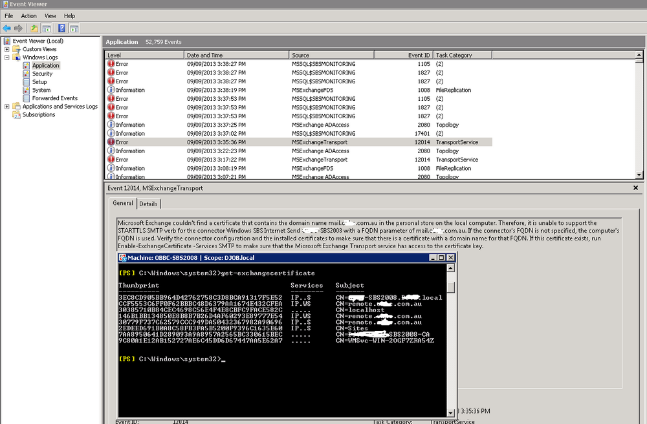
Task: Click the blue Help toolbar icon
Action: (61, 28)
